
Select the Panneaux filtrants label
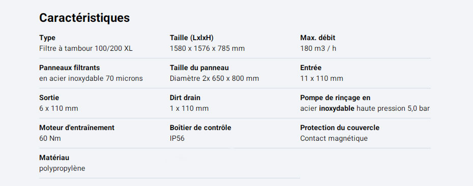(69, 68)
